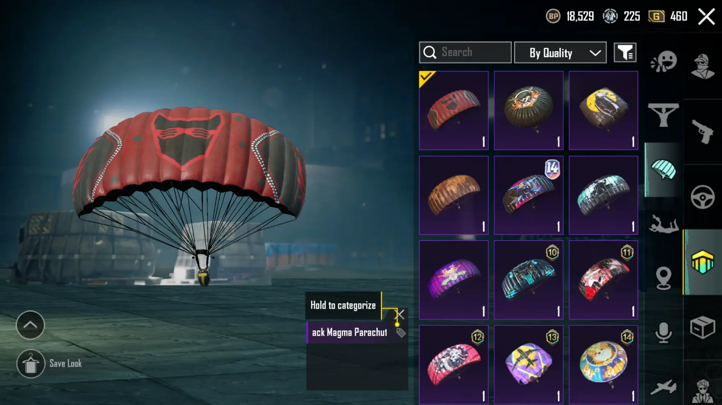Select the crate box category icon
722x405 pixels.
click(x=702, y=327)
